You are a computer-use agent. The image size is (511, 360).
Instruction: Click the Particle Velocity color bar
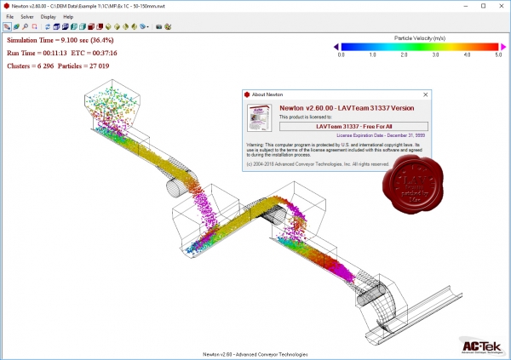click(420, 47)
